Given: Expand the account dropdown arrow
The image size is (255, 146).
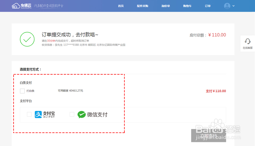Looking at the screenshot, I should pos(234,6).
